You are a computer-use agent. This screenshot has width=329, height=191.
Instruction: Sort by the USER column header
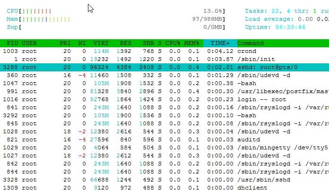coord(29,43)
